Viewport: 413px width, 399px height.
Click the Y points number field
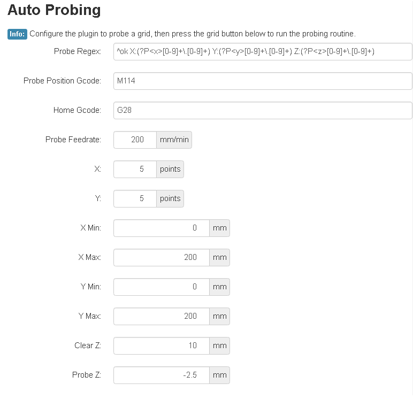[135, 198]
